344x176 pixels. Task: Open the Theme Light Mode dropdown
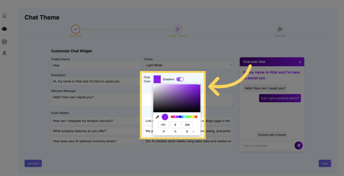[x=188, y=65]
